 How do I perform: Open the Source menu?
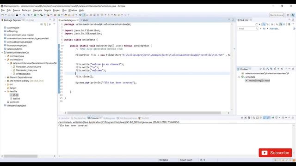coord(16,10)
